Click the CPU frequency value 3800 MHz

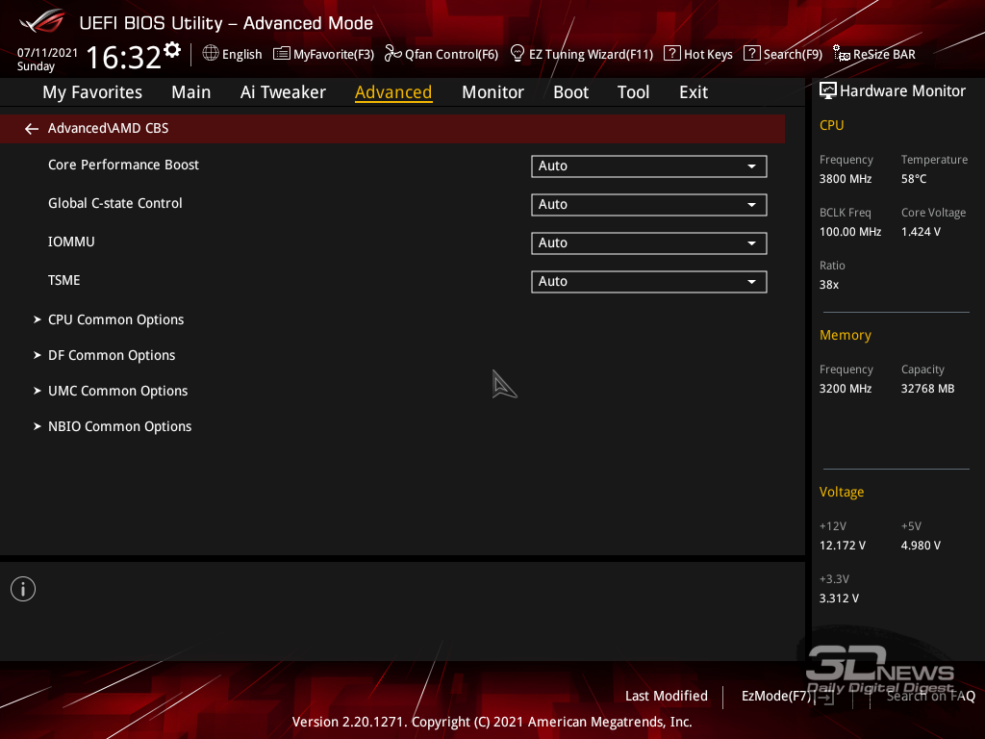coord(845,179)
